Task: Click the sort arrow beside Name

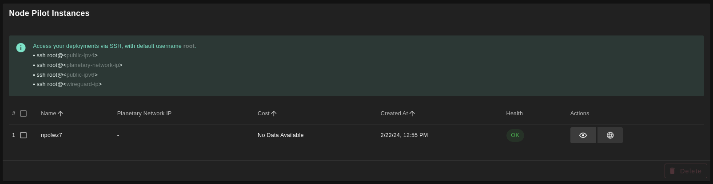Action: 61,114
